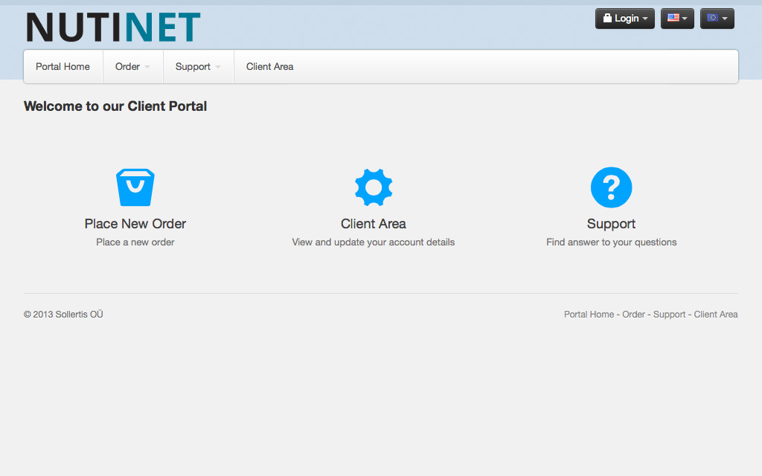Click the lock icon on Login button
Screen dimensions: 762x476
[607, 19]
